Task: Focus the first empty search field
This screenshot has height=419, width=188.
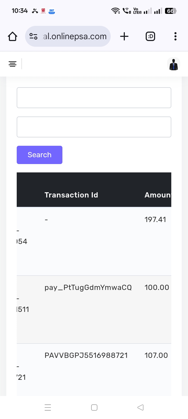Action: click(x=94, y=98)
